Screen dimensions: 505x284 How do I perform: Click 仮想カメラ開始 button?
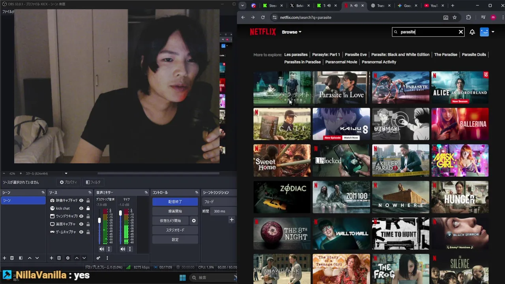(x=170, y=220)
